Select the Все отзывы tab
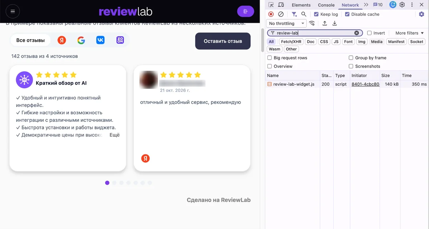Image resolution: width=429 pixels, height=229 pixels. pyautogui.click(x=31, y=40)
